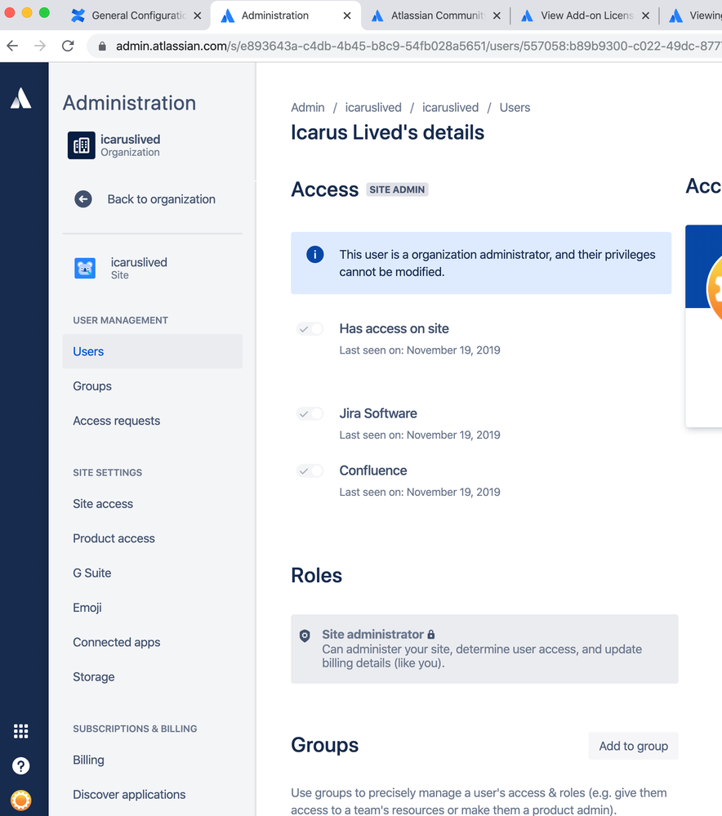The image size is (722, 816).
Task: Click the lock icon after Site administrator
Action: [431, 635]
